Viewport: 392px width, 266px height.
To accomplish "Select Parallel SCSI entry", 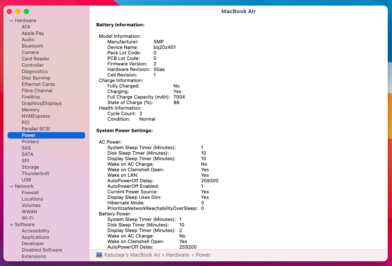I will coord(36,129).
